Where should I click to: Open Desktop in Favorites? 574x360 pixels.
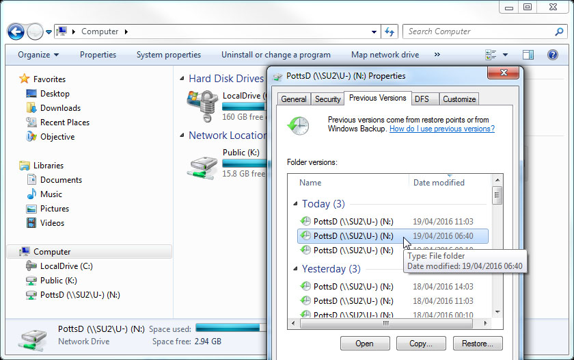55,94
